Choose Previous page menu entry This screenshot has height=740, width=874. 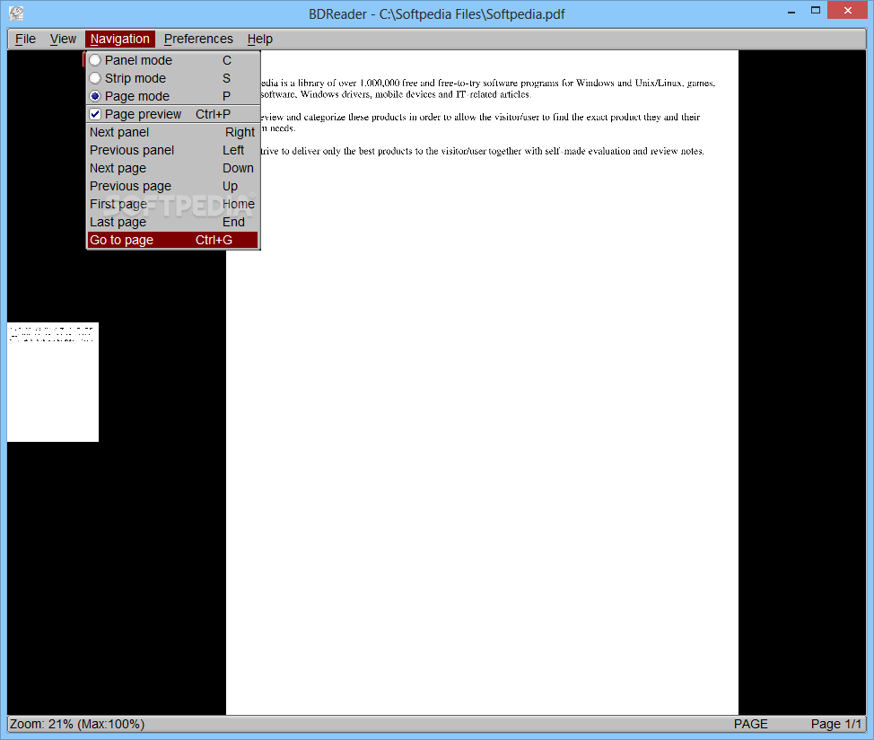[x=172, y=186]
